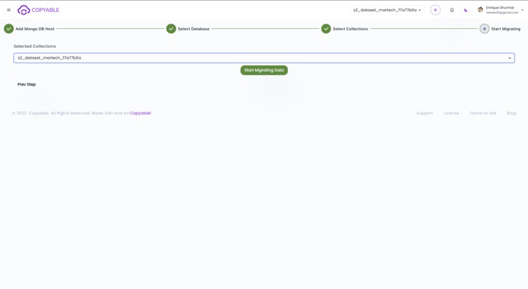
Task: Click the Selected Collections dropdown arrow
Action: [510, 58]
